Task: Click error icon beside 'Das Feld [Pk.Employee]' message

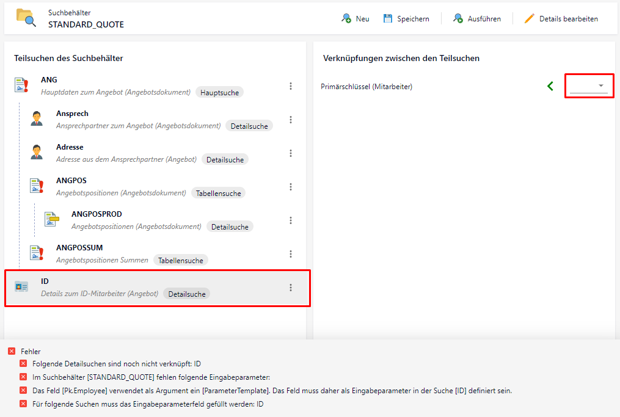Action: pos(23,391)
